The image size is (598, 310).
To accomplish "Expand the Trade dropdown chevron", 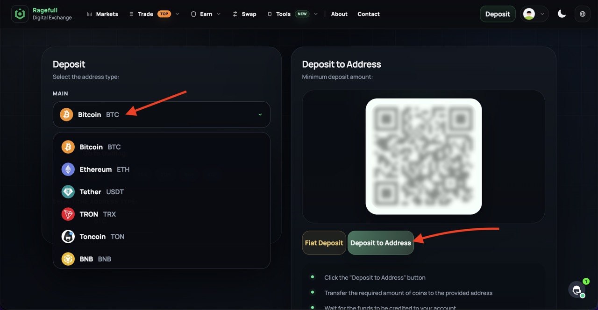I will click(x=177, y=14).
